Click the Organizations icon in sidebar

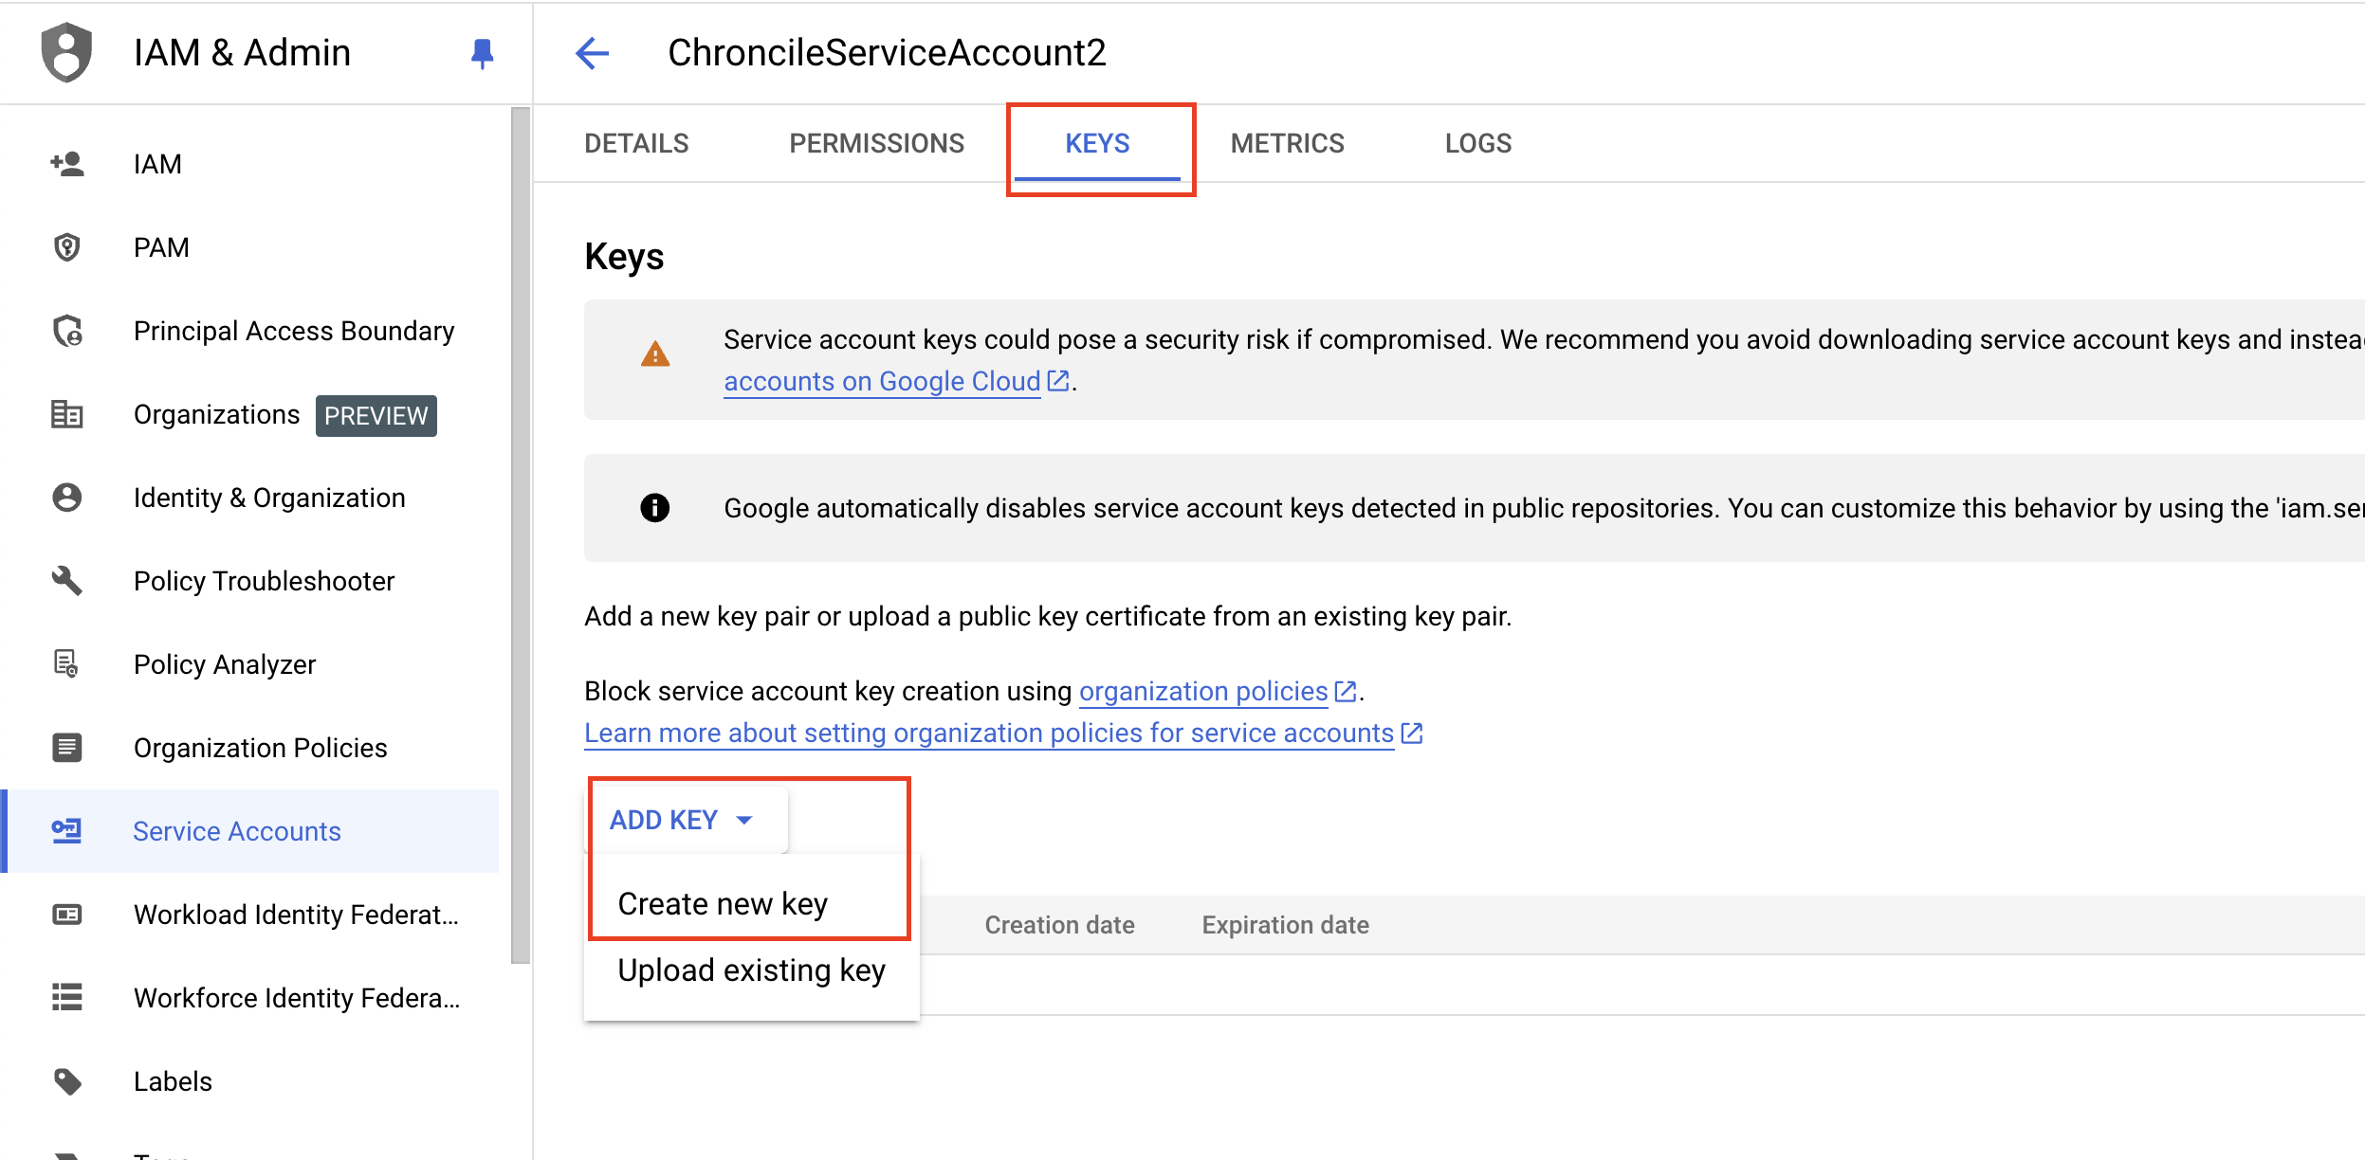tap(68, 414)
